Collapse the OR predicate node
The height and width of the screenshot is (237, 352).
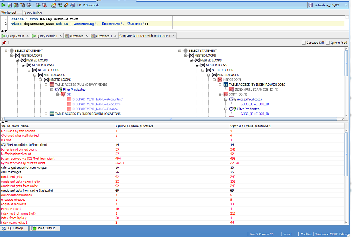[57, 94]
